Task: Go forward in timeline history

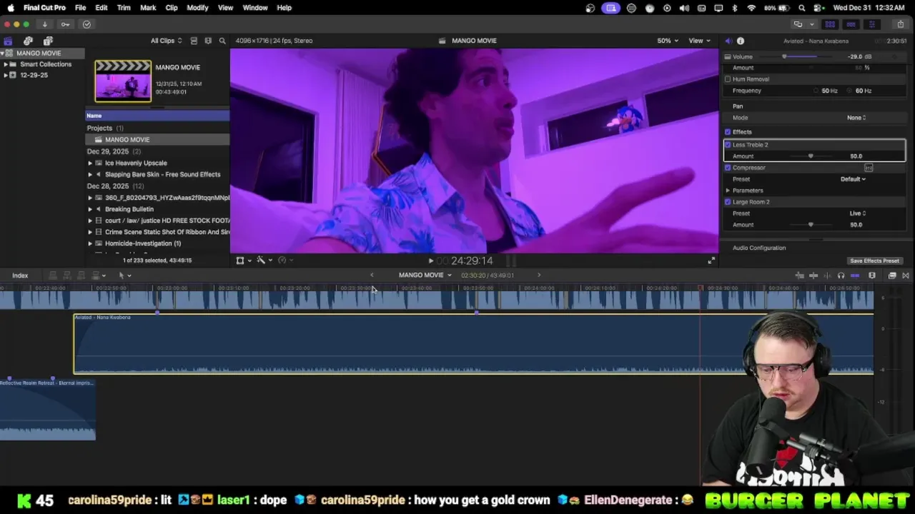Action: [539, 275]
